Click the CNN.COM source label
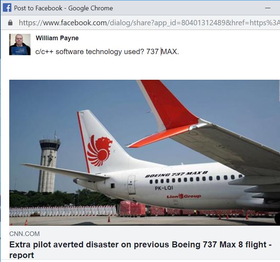 point(24,234)
